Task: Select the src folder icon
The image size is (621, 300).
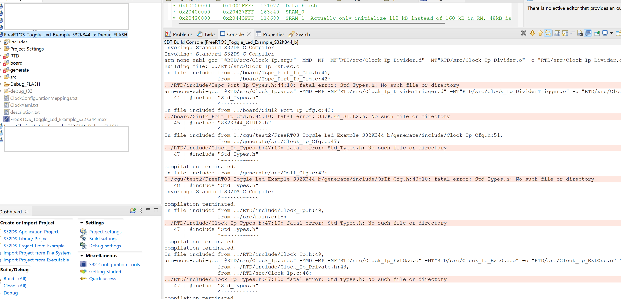Action: (x=6, y=77)
